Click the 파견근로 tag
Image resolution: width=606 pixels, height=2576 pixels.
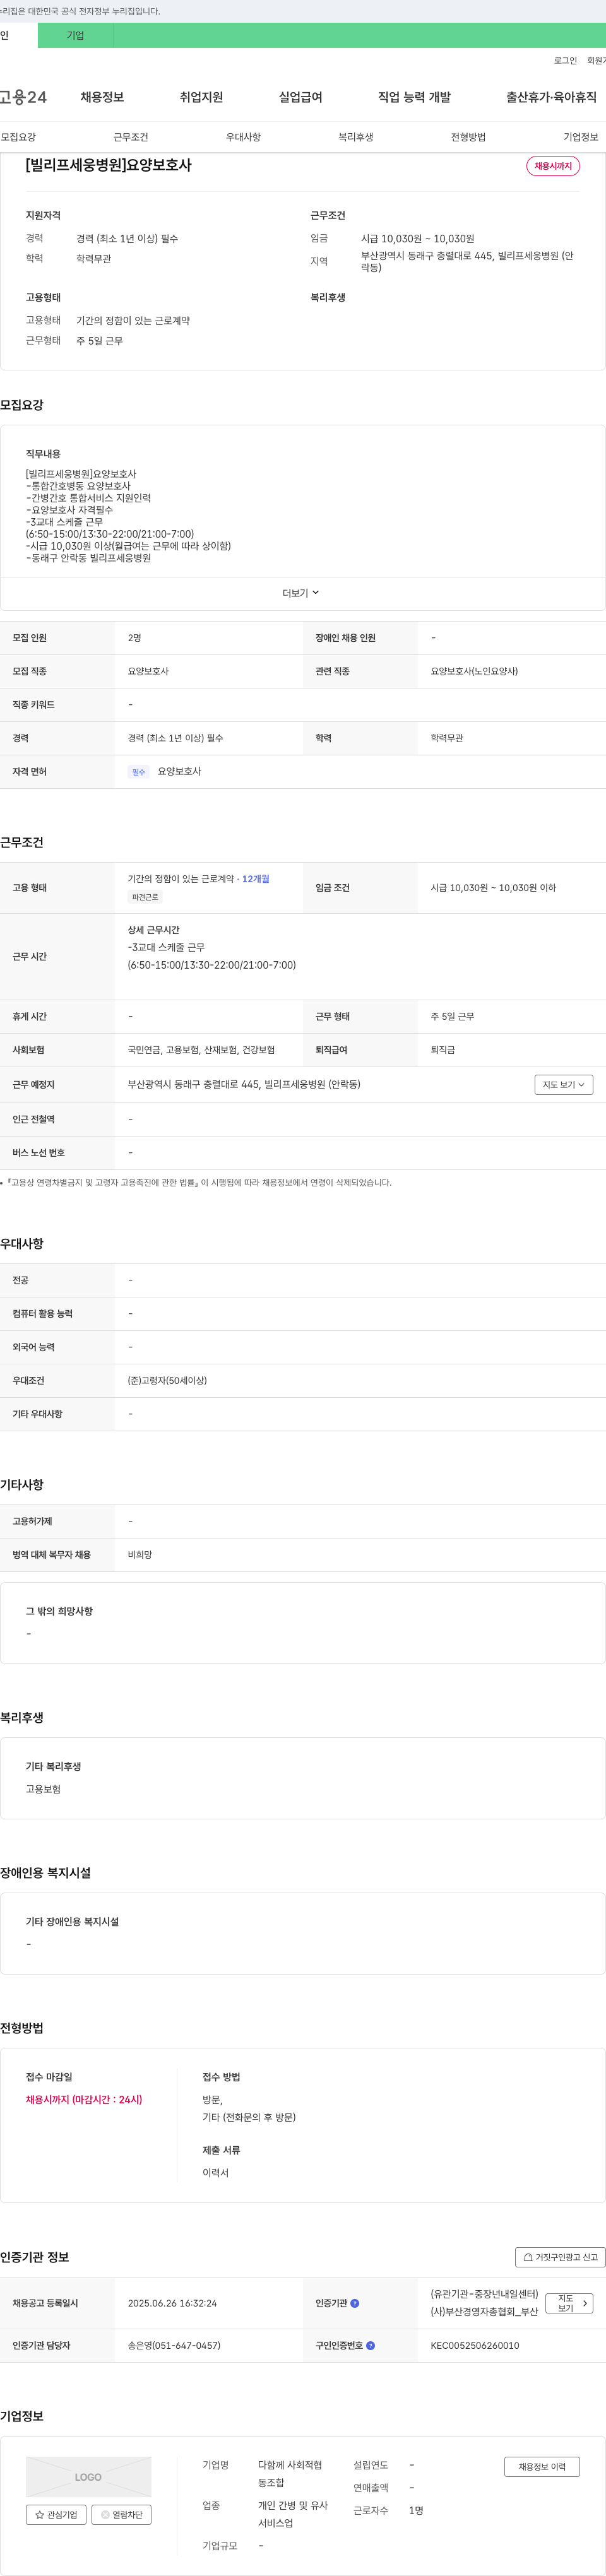(145, 897)
